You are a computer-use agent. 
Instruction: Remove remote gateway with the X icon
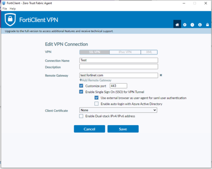161,75
